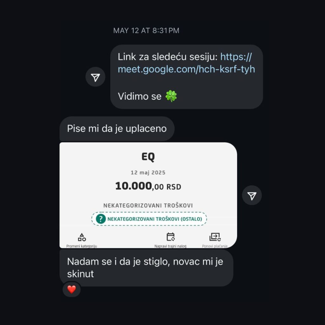The width and height of the screenshot is (325, 325).
Task: Tap the forward icon beside the payment screenshot
Action: (252, 196)
